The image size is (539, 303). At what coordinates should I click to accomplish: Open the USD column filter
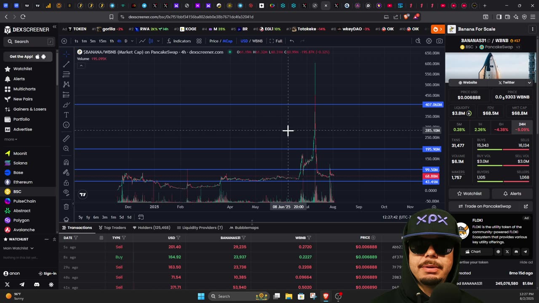coord(178,238)
